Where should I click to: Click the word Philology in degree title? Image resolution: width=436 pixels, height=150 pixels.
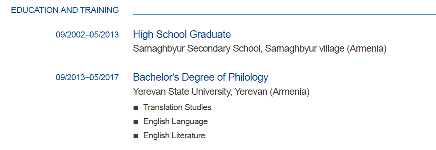[x=248, y=77]
